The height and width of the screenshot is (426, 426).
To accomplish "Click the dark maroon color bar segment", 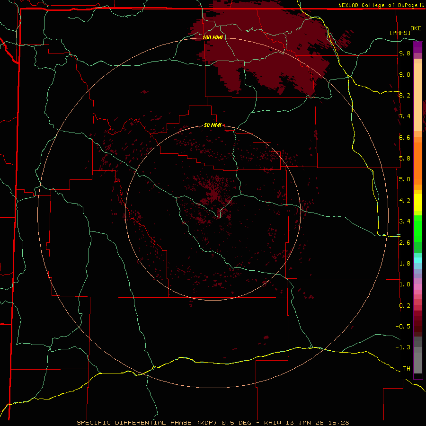I will [x=418, y=323].
